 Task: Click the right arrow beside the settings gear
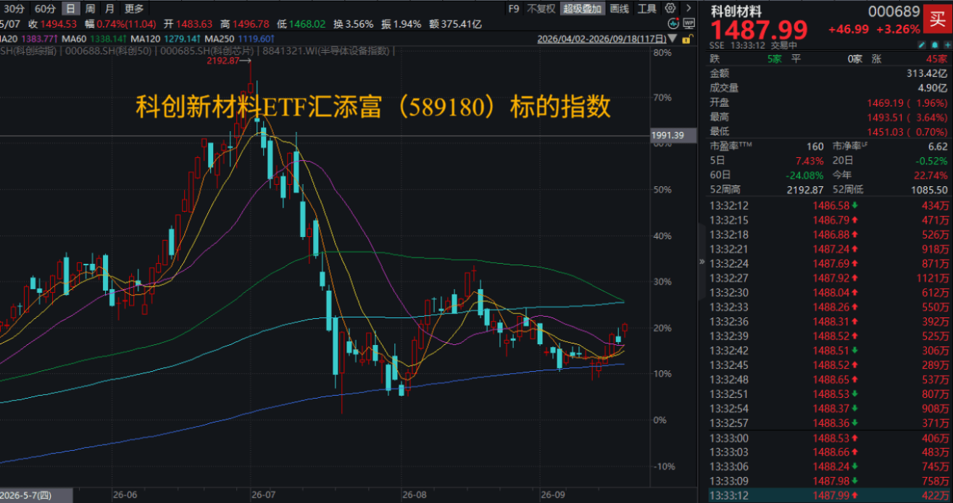(x=688, y=9)
